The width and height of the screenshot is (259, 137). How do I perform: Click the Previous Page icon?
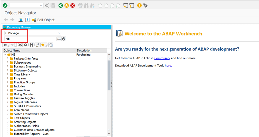[106, 6]
